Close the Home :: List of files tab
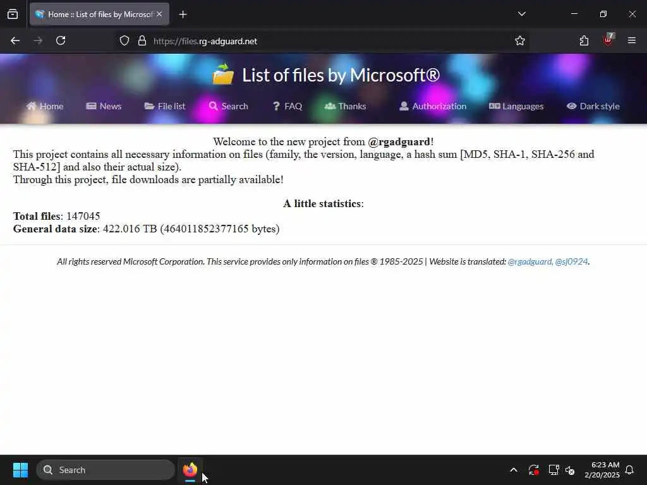Image resolution: width=647 pixels, height=485 pixels. point(159,15)
